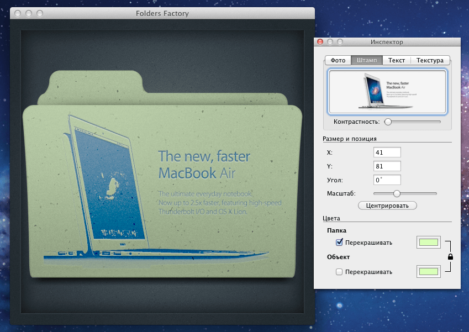
Task: Switch to the Фото tab in the Inspector
Action: tap(338, 60)
